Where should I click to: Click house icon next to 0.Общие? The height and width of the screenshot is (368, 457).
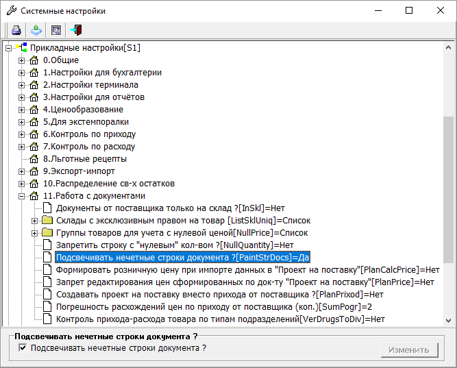click(x=34, y=60)
